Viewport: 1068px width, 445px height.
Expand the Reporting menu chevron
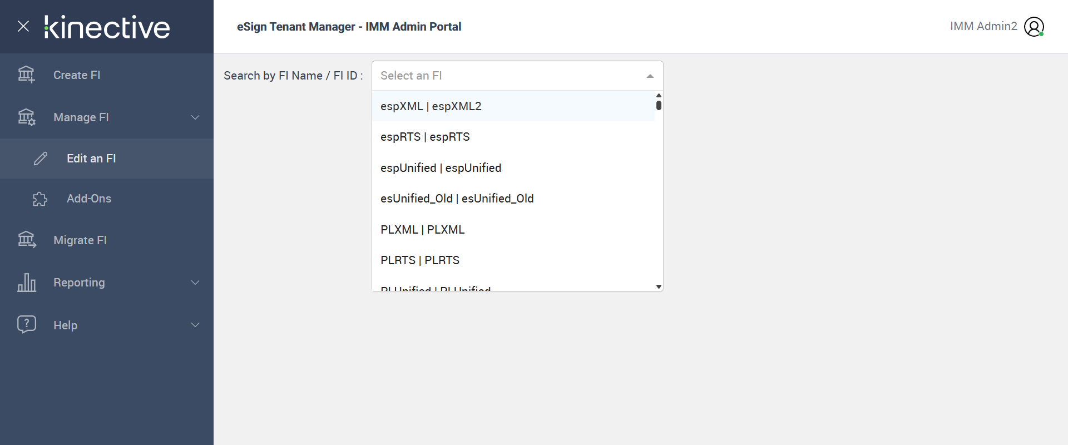(x=195, y=283)
